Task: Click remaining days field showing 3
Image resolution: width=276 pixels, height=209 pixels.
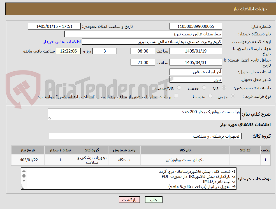Action: (x=105, y=51)
